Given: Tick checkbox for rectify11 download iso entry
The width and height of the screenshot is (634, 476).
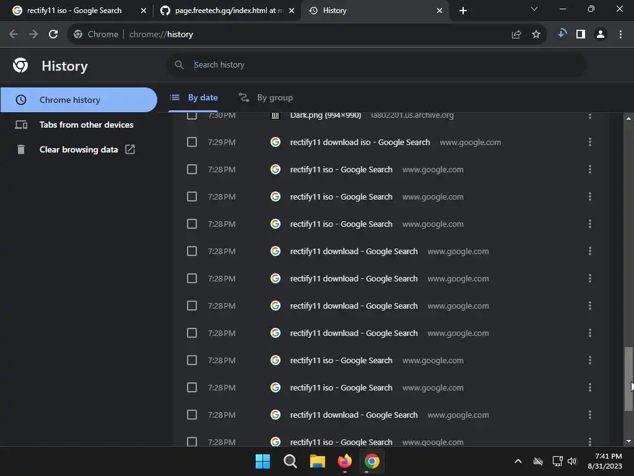Looking at the screenshot, I should point(192,142).
